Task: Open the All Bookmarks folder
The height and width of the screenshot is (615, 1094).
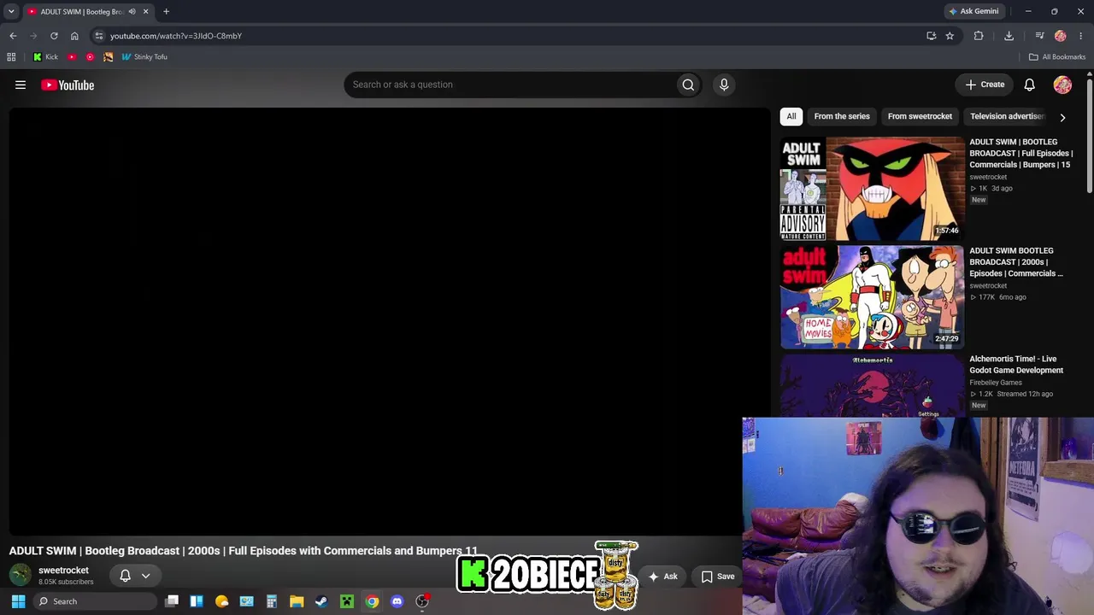Action: [x=1057, y=57]
